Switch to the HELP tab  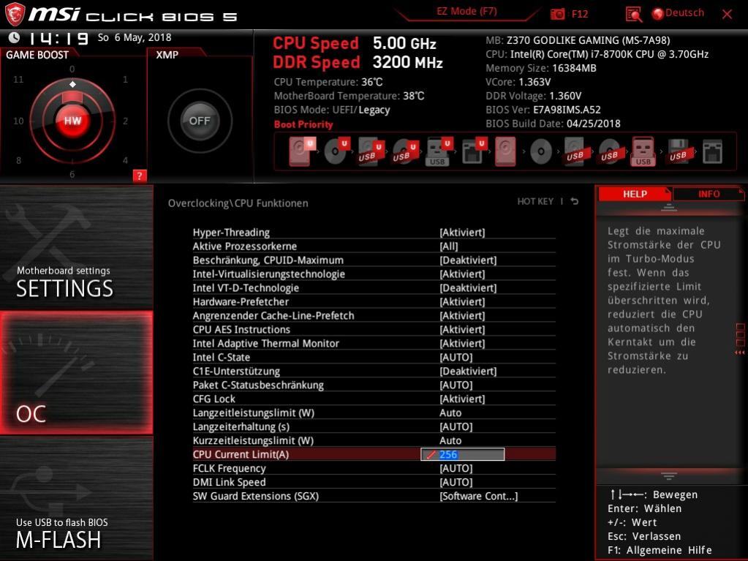(635, 194)
